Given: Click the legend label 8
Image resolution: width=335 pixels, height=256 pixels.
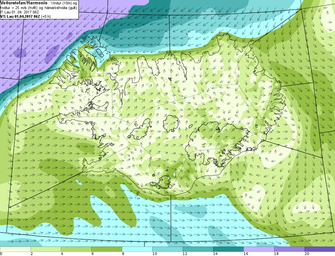Looking at the screenshot, I should coord(123,254).
